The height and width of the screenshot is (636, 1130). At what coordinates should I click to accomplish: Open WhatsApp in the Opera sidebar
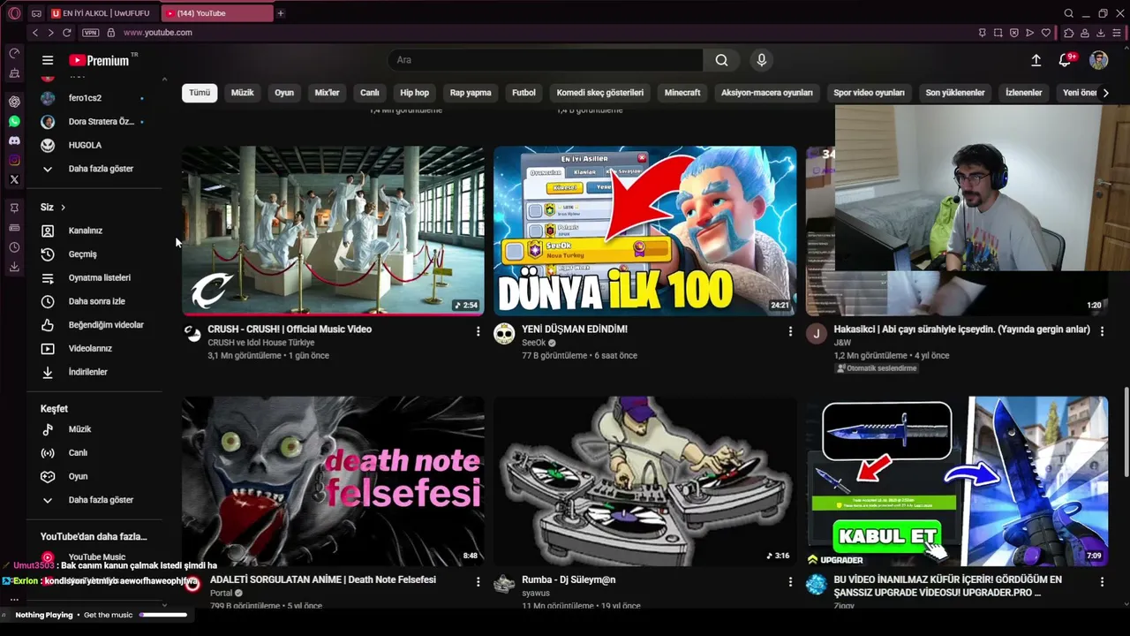point(14,121)
